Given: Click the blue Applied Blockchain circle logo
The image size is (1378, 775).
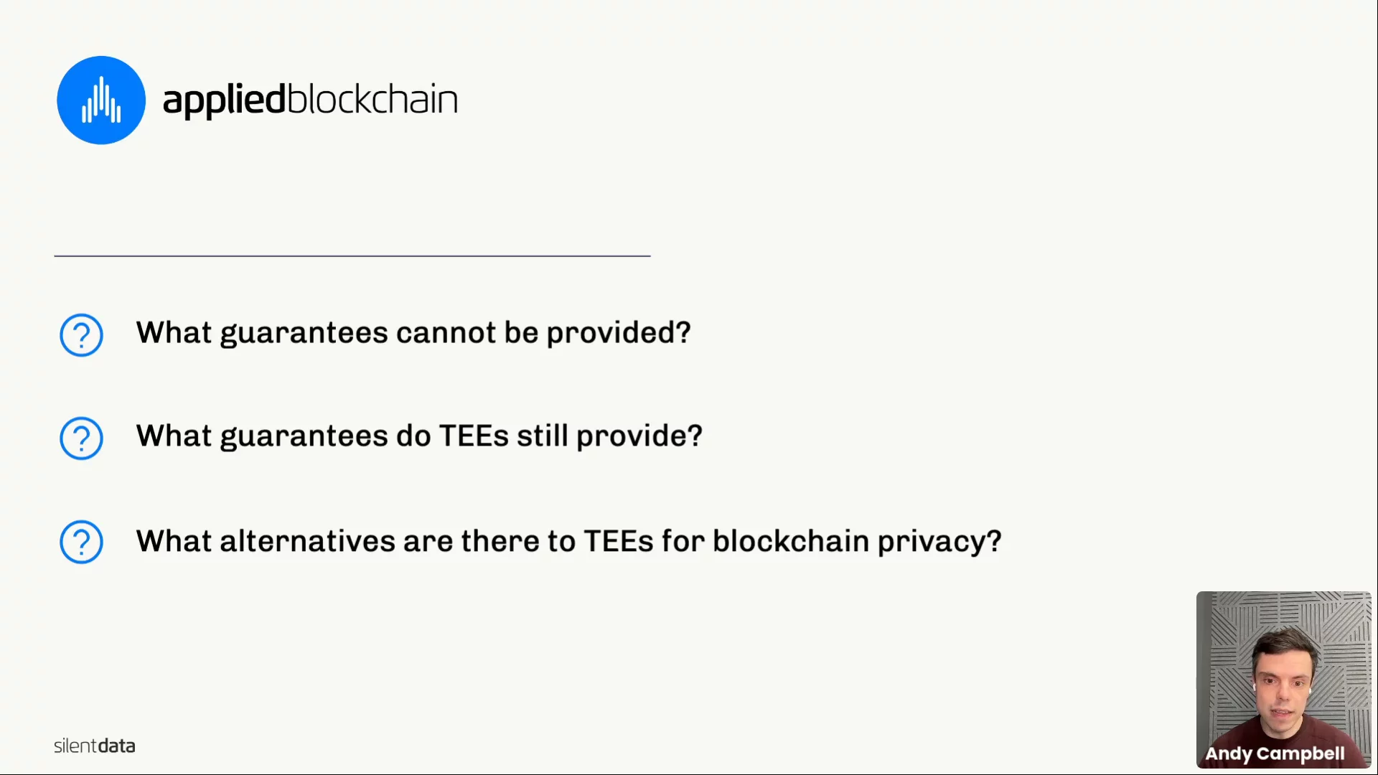Looking at the screenshot, I should 101,100.
